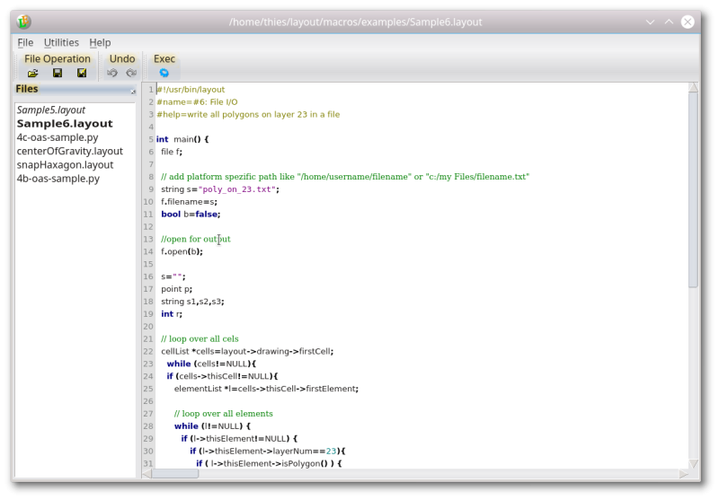Click the '// add platform spezific path' comment line
The width and height of the screenshot is (719, 500).
pos(345,177)
